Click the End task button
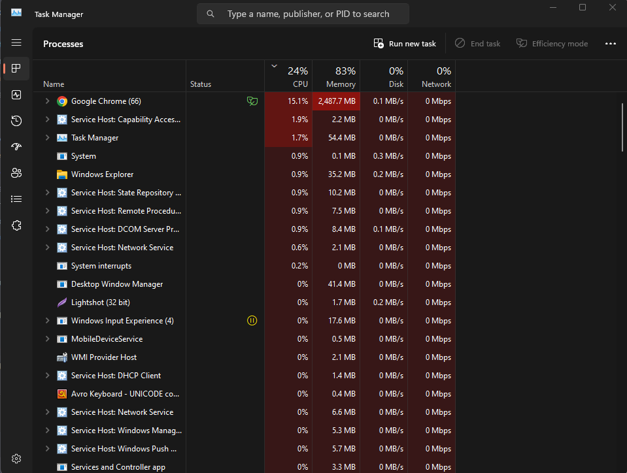Image resolution: width=627 pixels, height=473 pixels. tap(478, 44)
